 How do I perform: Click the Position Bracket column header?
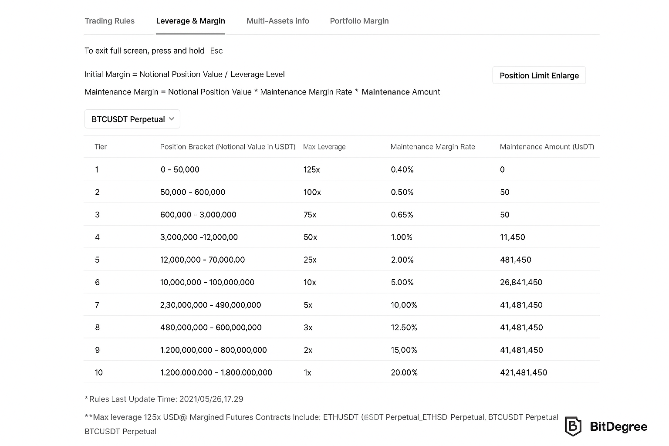click(x=227, y=147)
